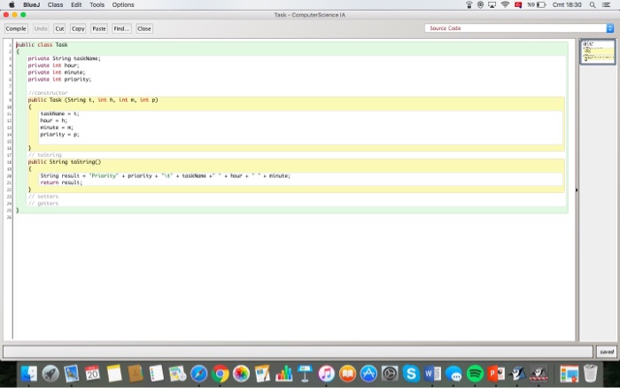
Task: Click the Compile button
Action: tap(16, 28)
